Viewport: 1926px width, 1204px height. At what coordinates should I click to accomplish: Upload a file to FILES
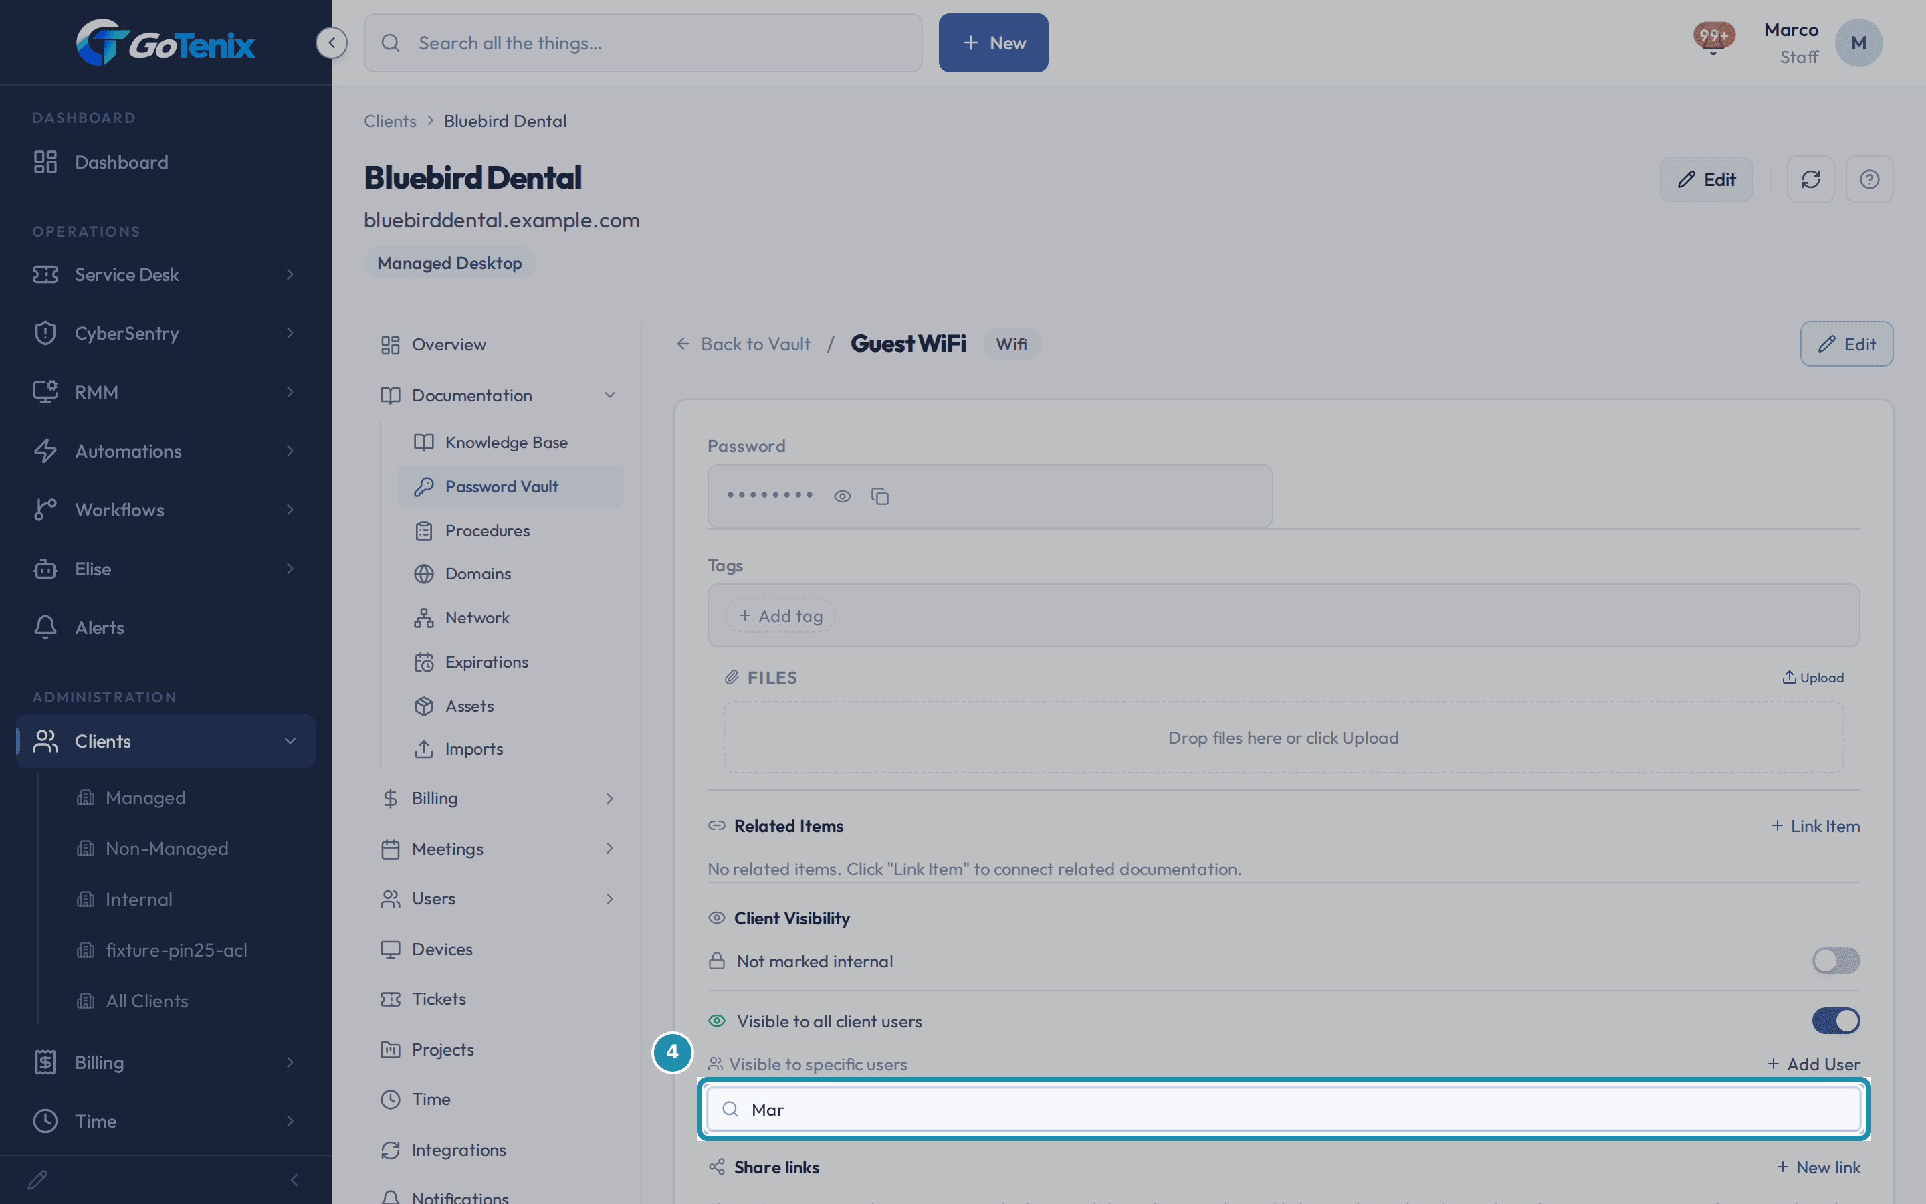tap(1813, 678)
